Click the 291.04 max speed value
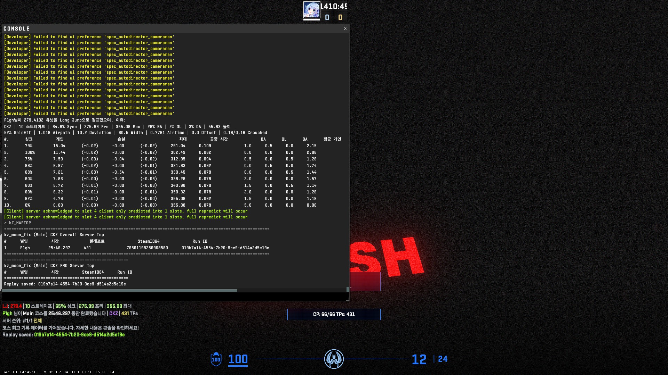This screenshot has height=375, width=668. pos(178,146)
